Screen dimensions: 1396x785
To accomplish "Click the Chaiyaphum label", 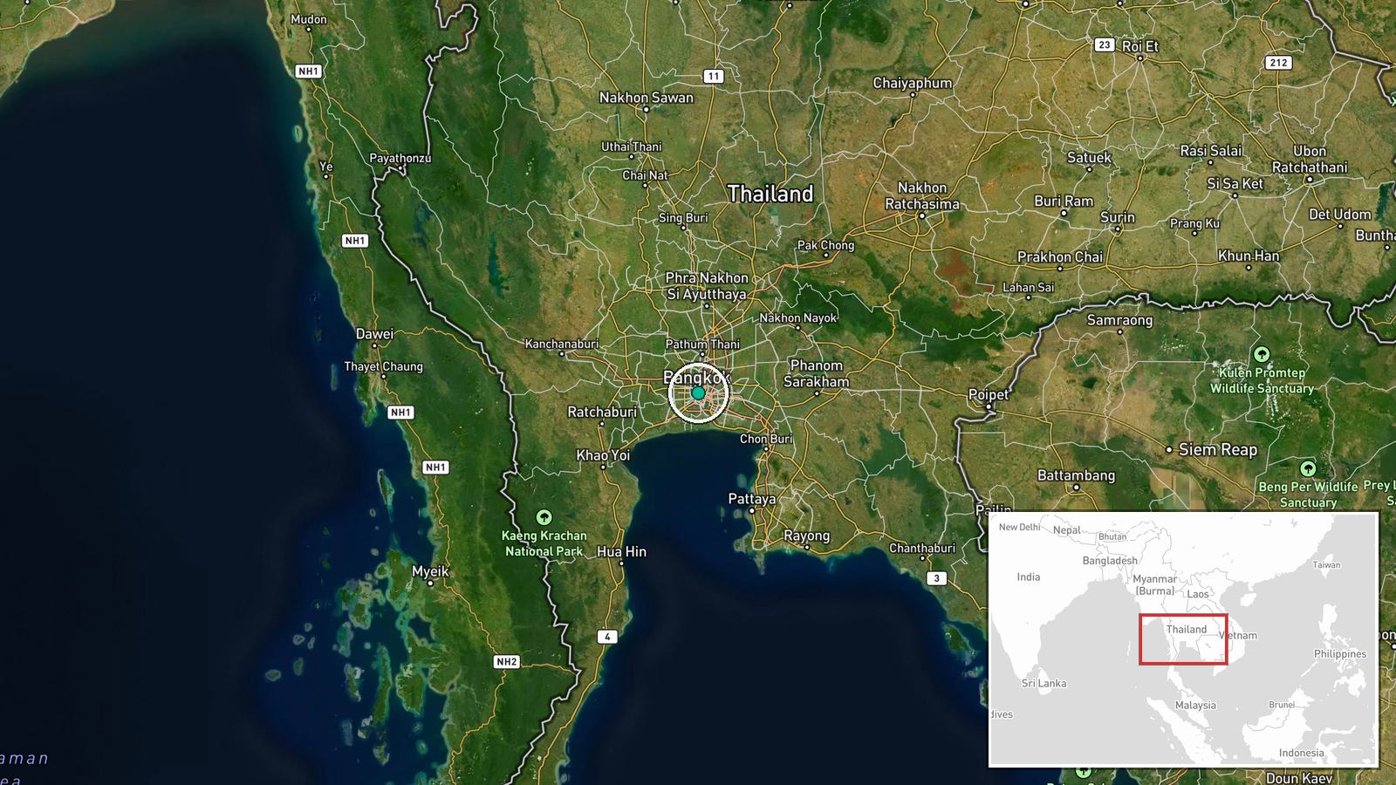I will pyautogui.click(x=913, y=83).
